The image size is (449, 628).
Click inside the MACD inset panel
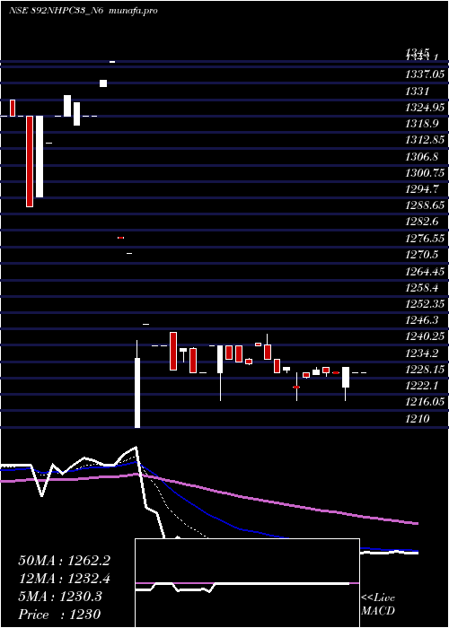click(247, 583)
